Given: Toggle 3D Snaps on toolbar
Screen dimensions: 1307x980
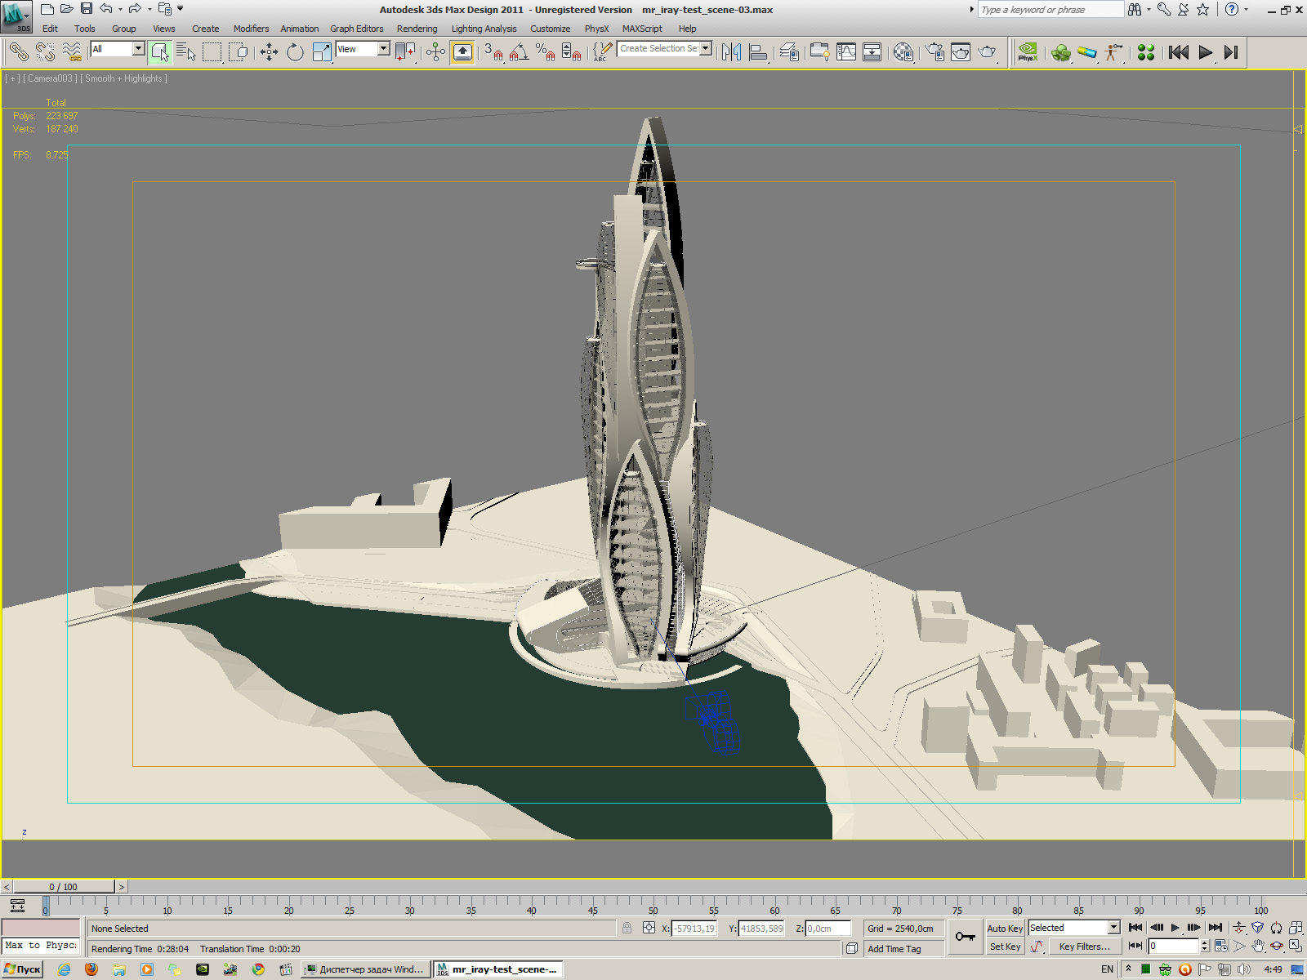Looking at the screenshot, I should [x=493, y=52].
